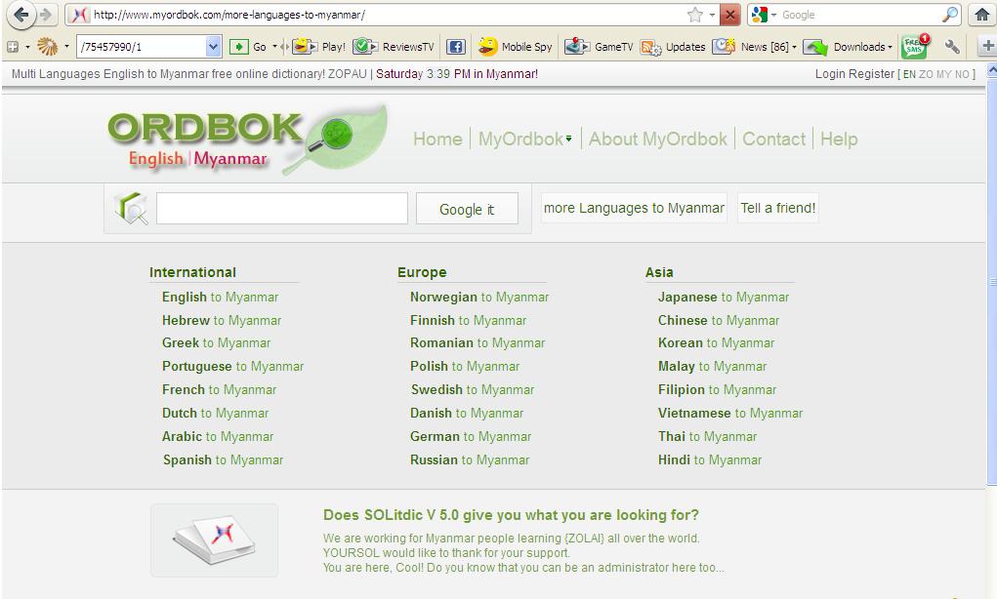
Task: Click the site favicon in address bar
Action: click(x=79, y=15)
